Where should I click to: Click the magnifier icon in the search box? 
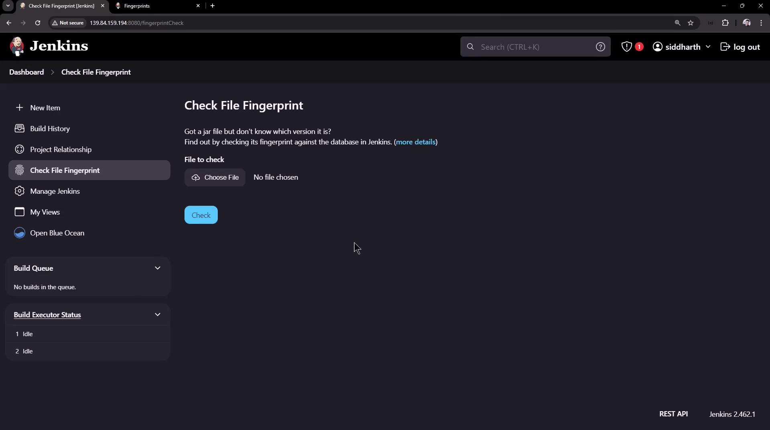tap(470, 47)
